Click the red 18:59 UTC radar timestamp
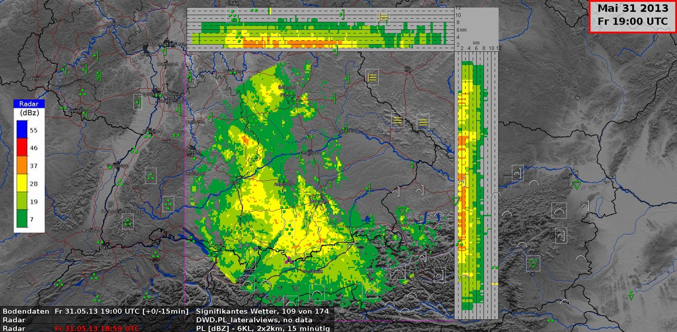 tap(97, 328)
